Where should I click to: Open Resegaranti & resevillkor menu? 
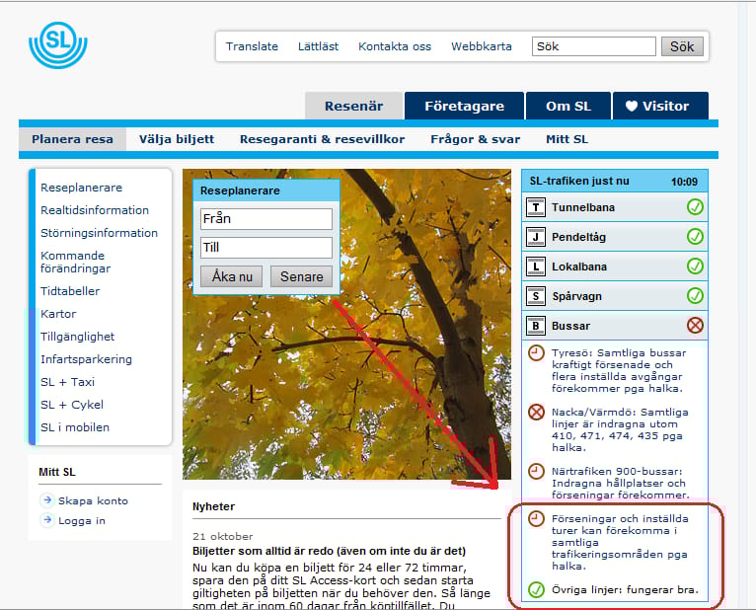coord(322,139)
